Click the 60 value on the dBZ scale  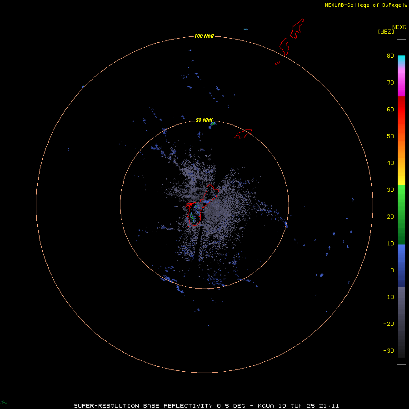click(x=390, y=109)
